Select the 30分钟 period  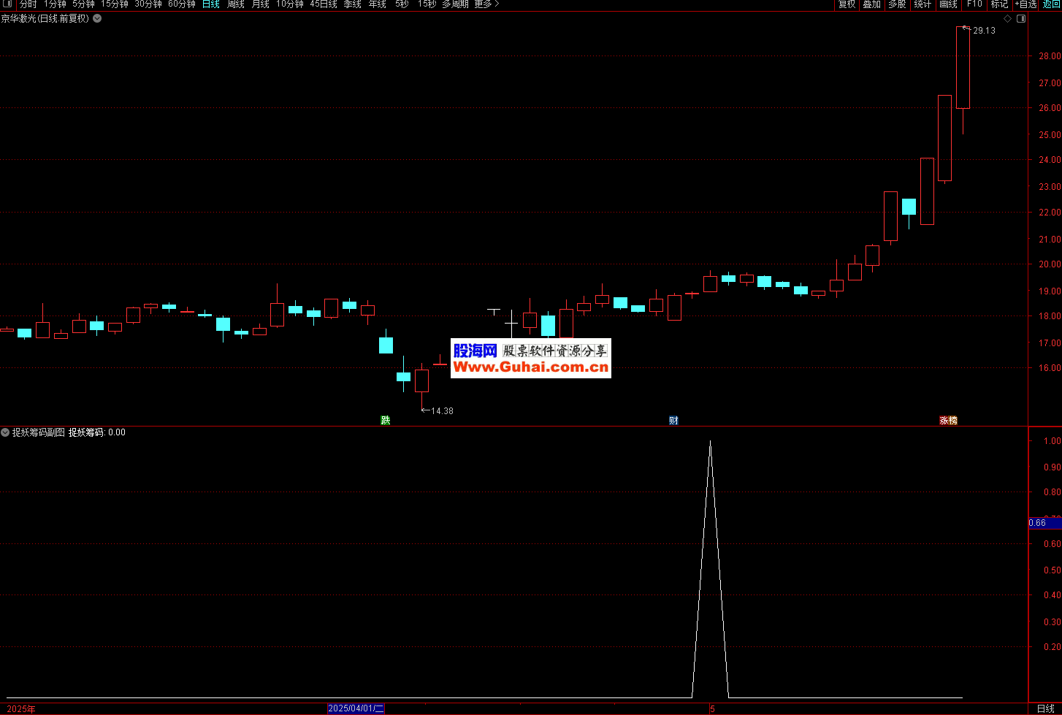[148, 4]
